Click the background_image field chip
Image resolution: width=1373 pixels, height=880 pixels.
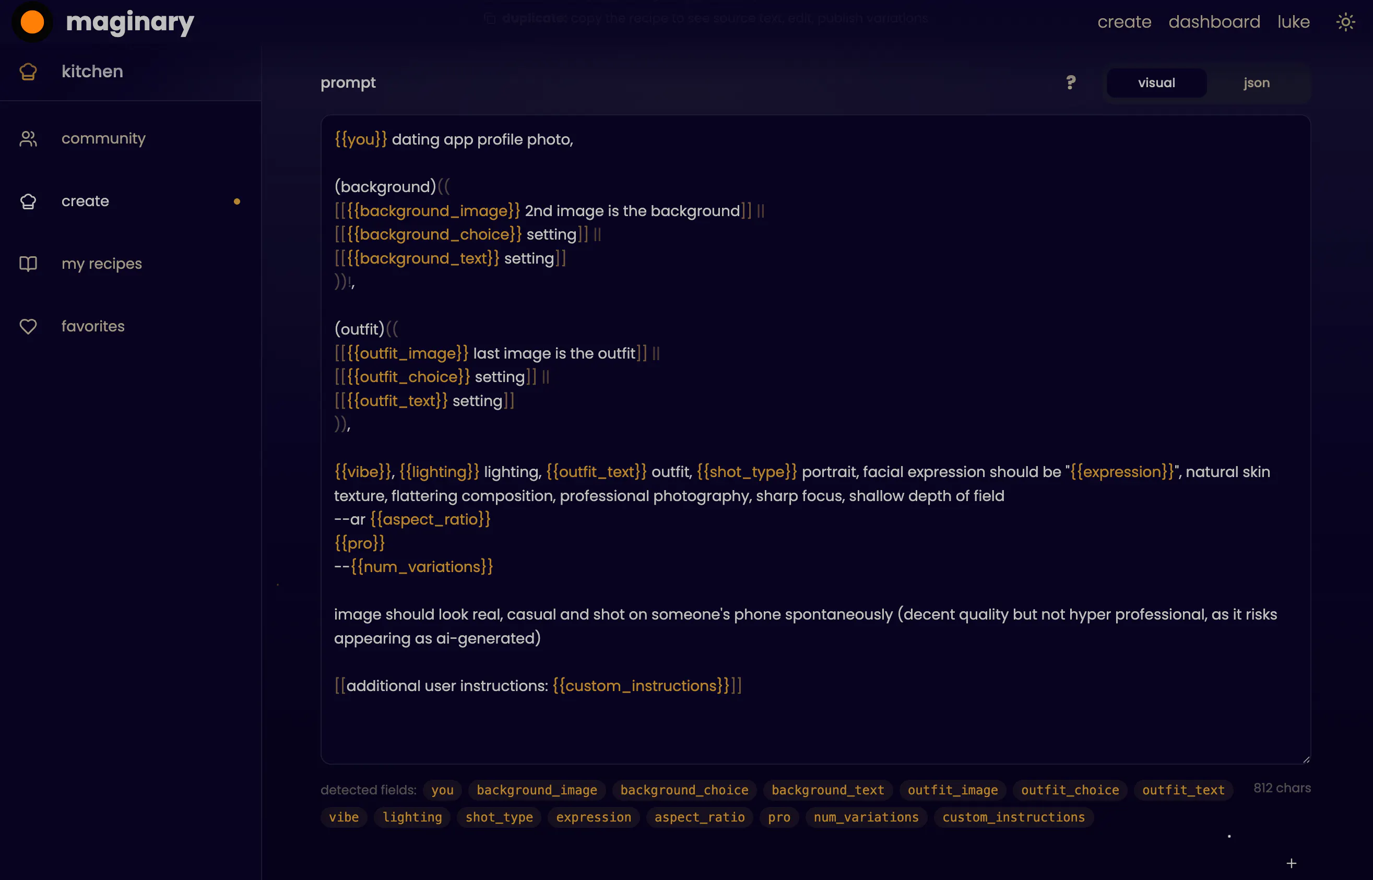[537, 790]
